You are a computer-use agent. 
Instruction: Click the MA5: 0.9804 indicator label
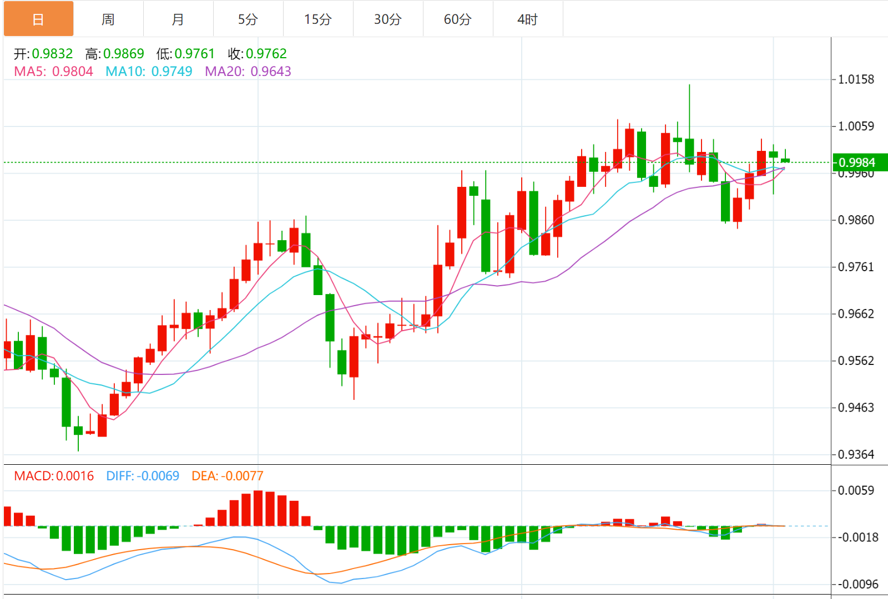(x=53, y=72)
